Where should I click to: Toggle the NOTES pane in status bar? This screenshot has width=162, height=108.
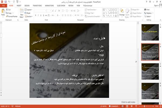[103, 106]
